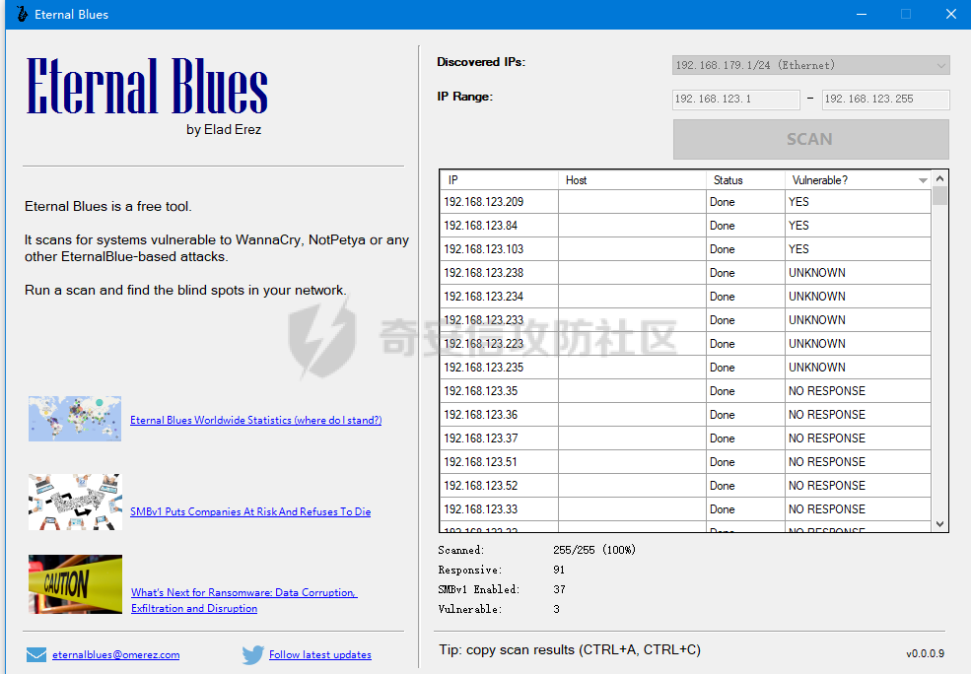Click the results list scrollbar thumb

[940, 195]
